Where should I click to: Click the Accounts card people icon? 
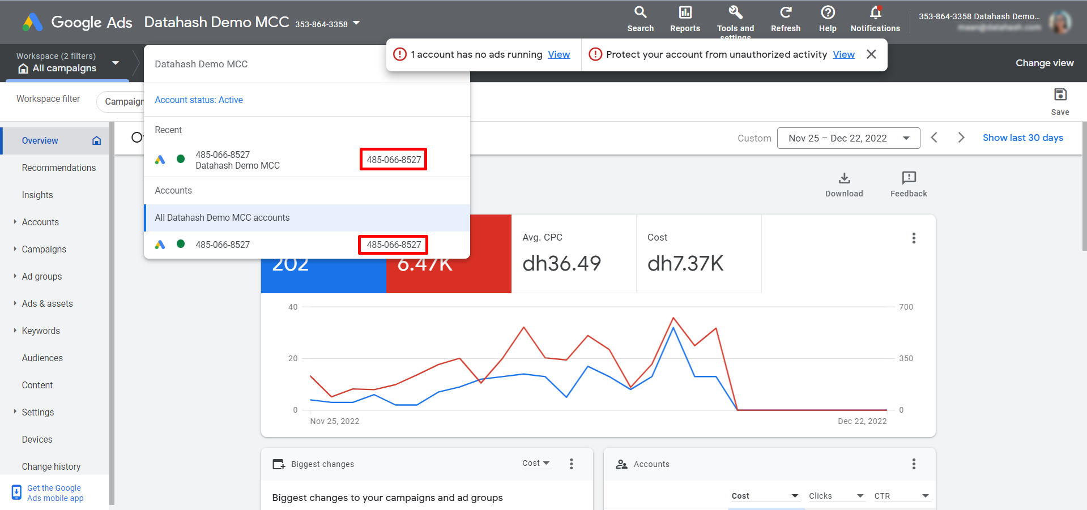621,464
